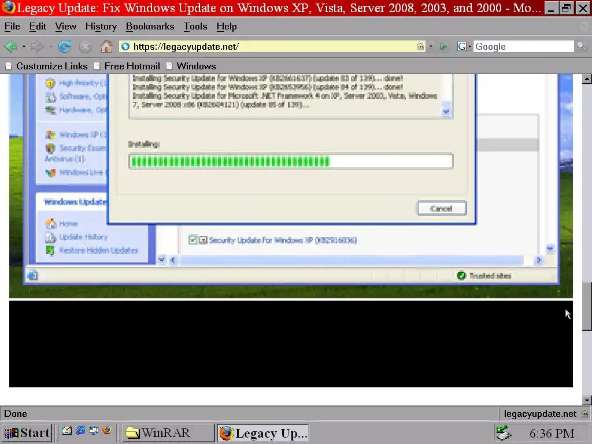Launch Internet Explorer from Quick Launch
The width and height of the screenshot is (592, 444).
[x=80, y=430]
